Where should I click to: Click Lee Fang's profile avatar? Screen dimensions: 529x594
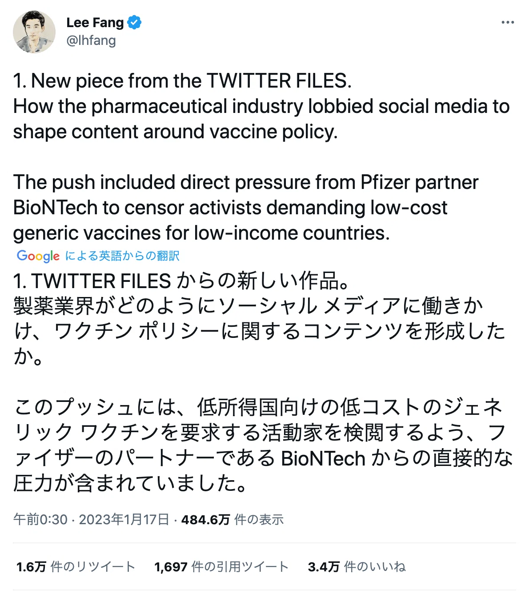34,32
